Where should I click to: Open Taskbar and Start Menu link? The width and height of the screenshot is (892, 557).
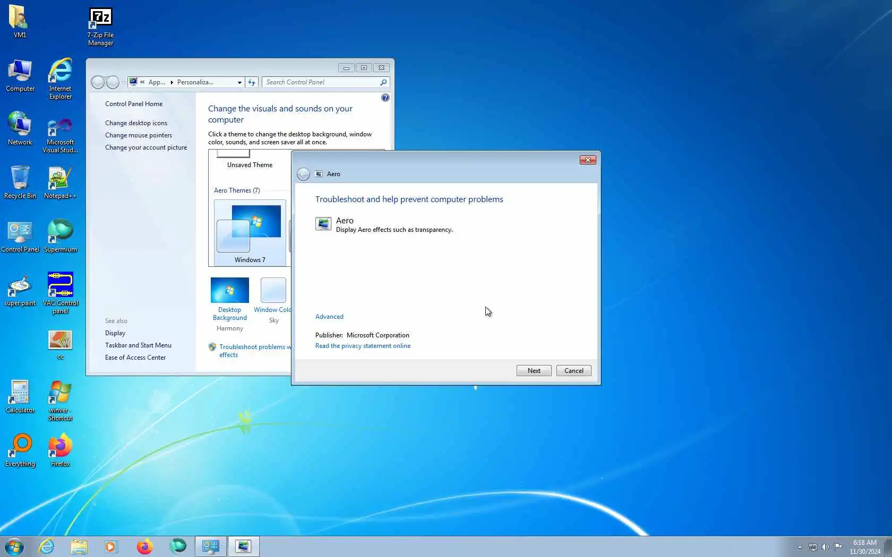pos(138,345)
